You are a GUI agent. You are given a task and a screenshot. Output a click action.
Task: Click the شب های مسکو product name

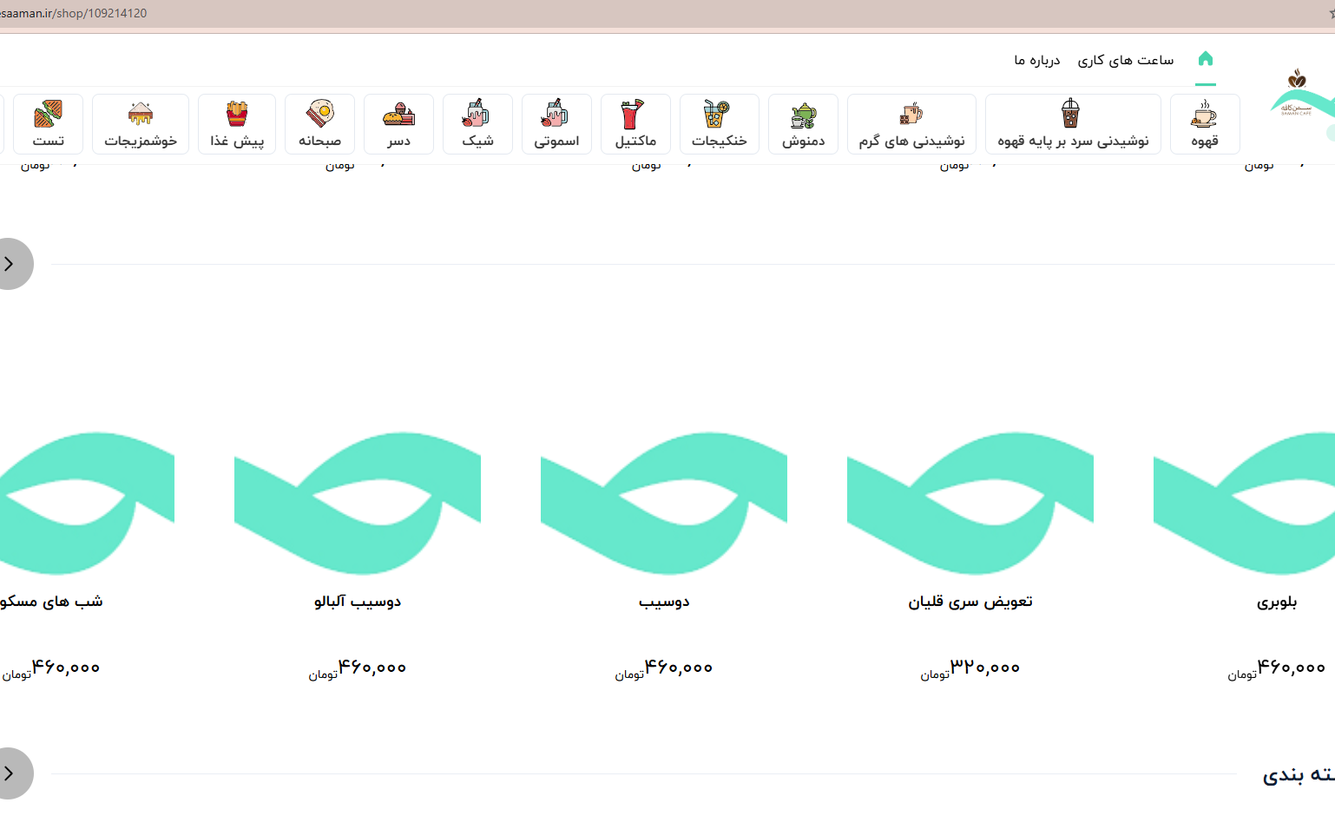tap(51, 601)
